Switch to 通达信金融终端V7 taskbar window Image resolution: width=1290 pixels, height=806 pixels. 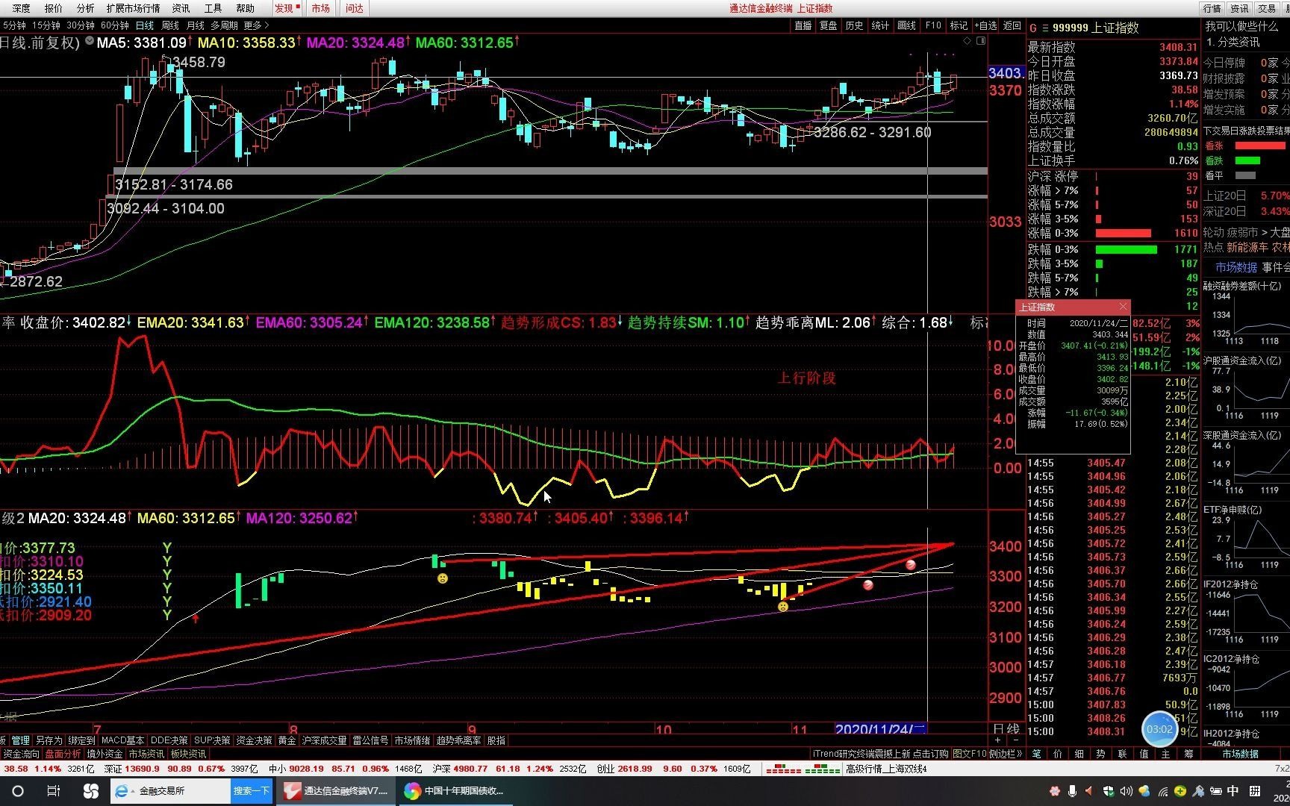tap(335, 791)
